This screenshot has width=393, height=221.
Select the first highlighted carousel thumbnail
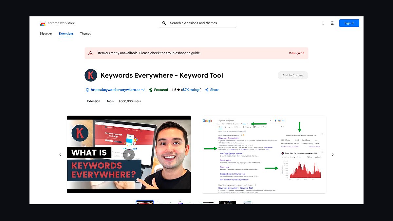tap(145, 202)
